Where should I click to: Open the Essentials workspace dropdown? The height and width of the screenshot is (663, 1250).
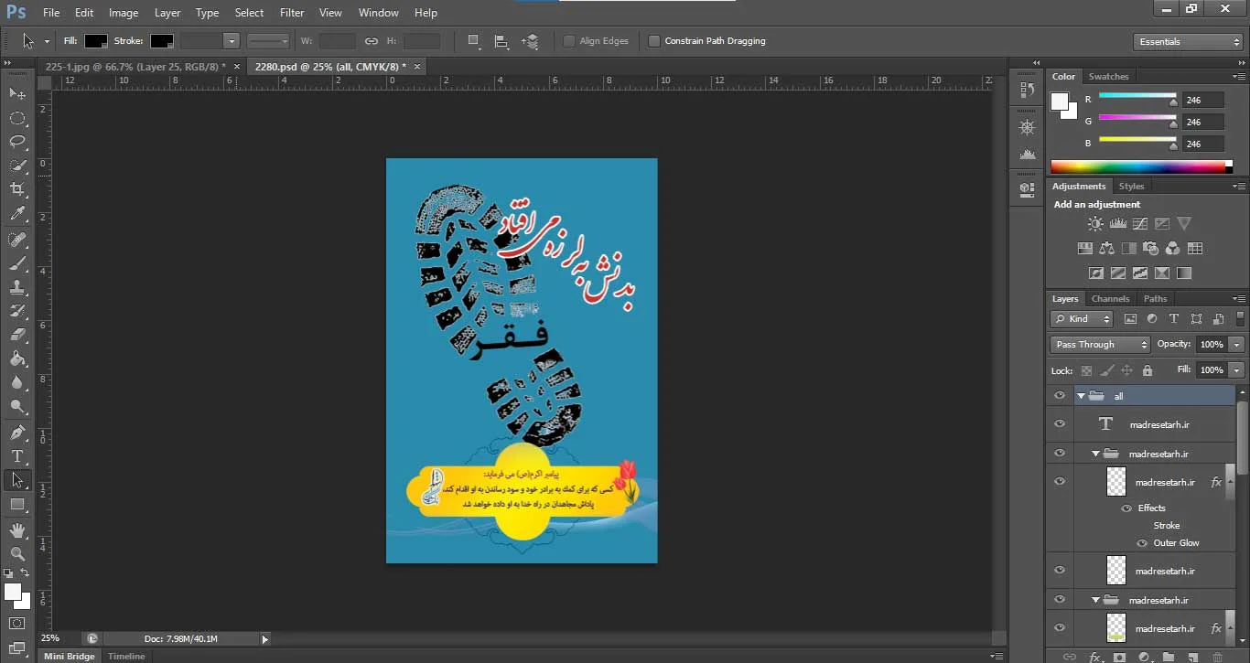tap(1188, 42)
